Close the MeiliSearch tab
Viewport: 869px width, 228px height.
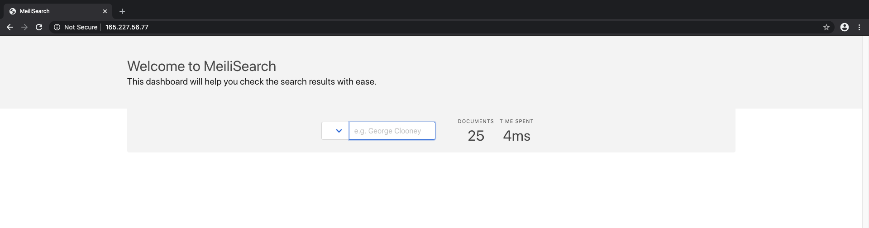105,11
